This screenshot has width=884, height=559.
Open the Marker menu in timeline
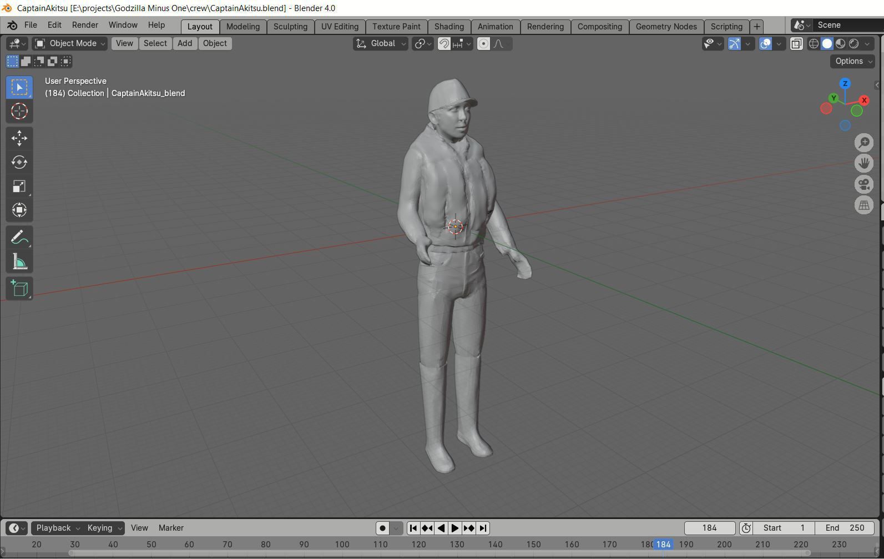171,528
